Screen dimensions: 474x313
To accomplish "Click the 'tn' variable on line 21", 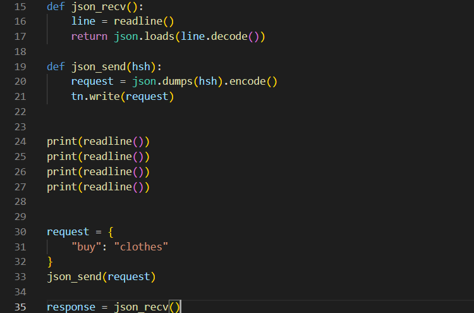I will [77, 97].
